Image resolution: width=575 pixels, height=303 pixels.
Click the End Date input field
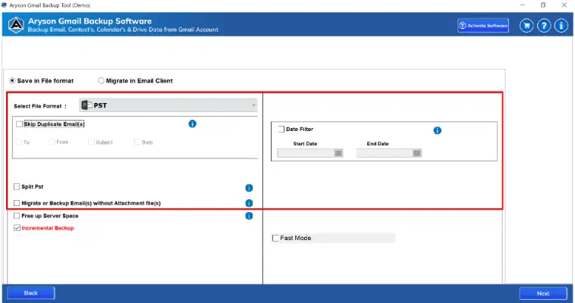click(385, 153)
